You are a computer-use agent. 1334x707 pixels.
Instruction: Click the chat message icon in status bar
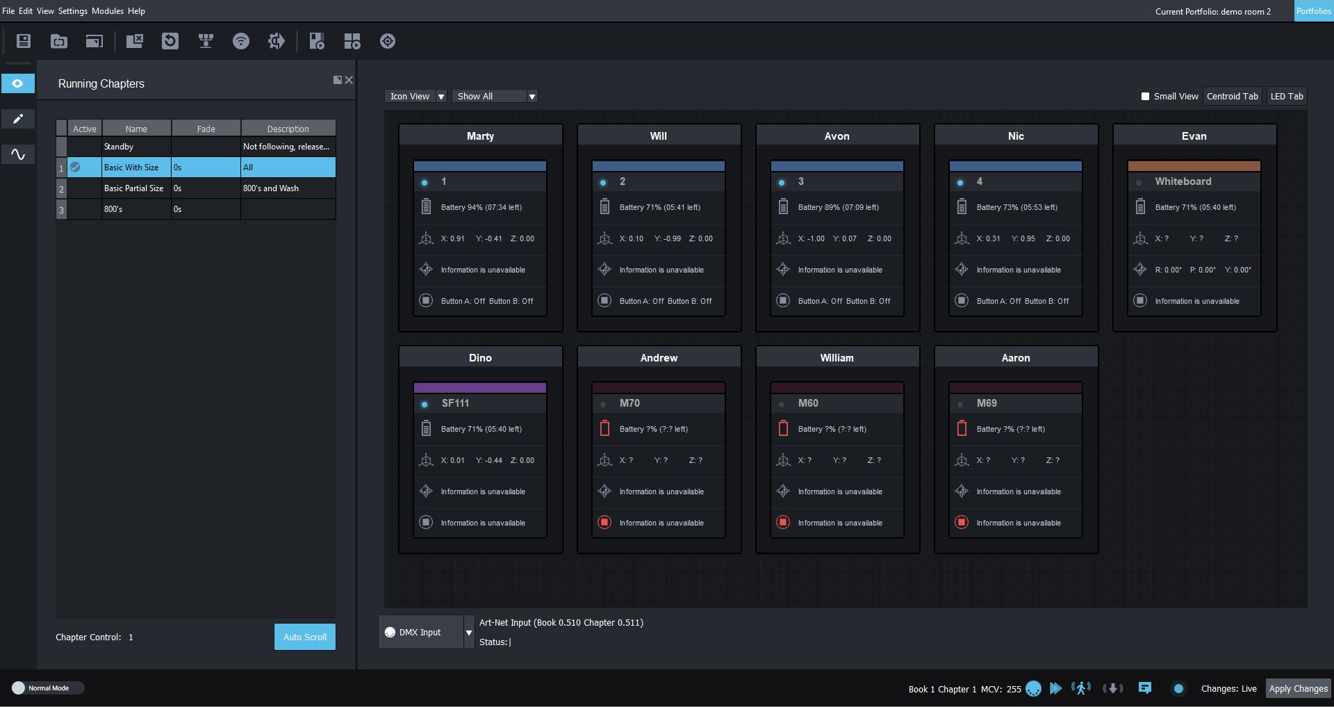[1145, 688]
